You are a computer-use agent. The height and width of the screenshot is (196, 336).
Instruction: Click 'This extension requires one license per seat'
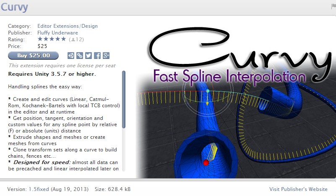(x=62, y=66)
